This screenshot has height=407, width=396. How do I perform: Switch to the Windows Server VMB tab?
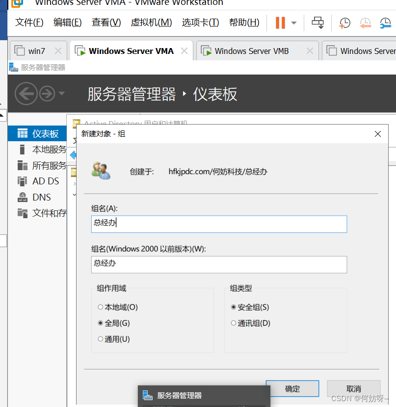click(251, 51)
